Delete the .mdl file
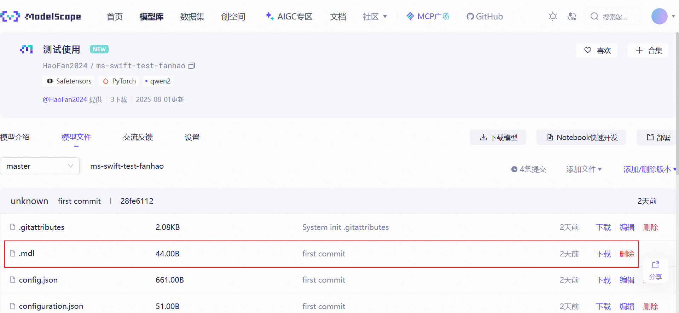679x313 pixels. [627, 254]
